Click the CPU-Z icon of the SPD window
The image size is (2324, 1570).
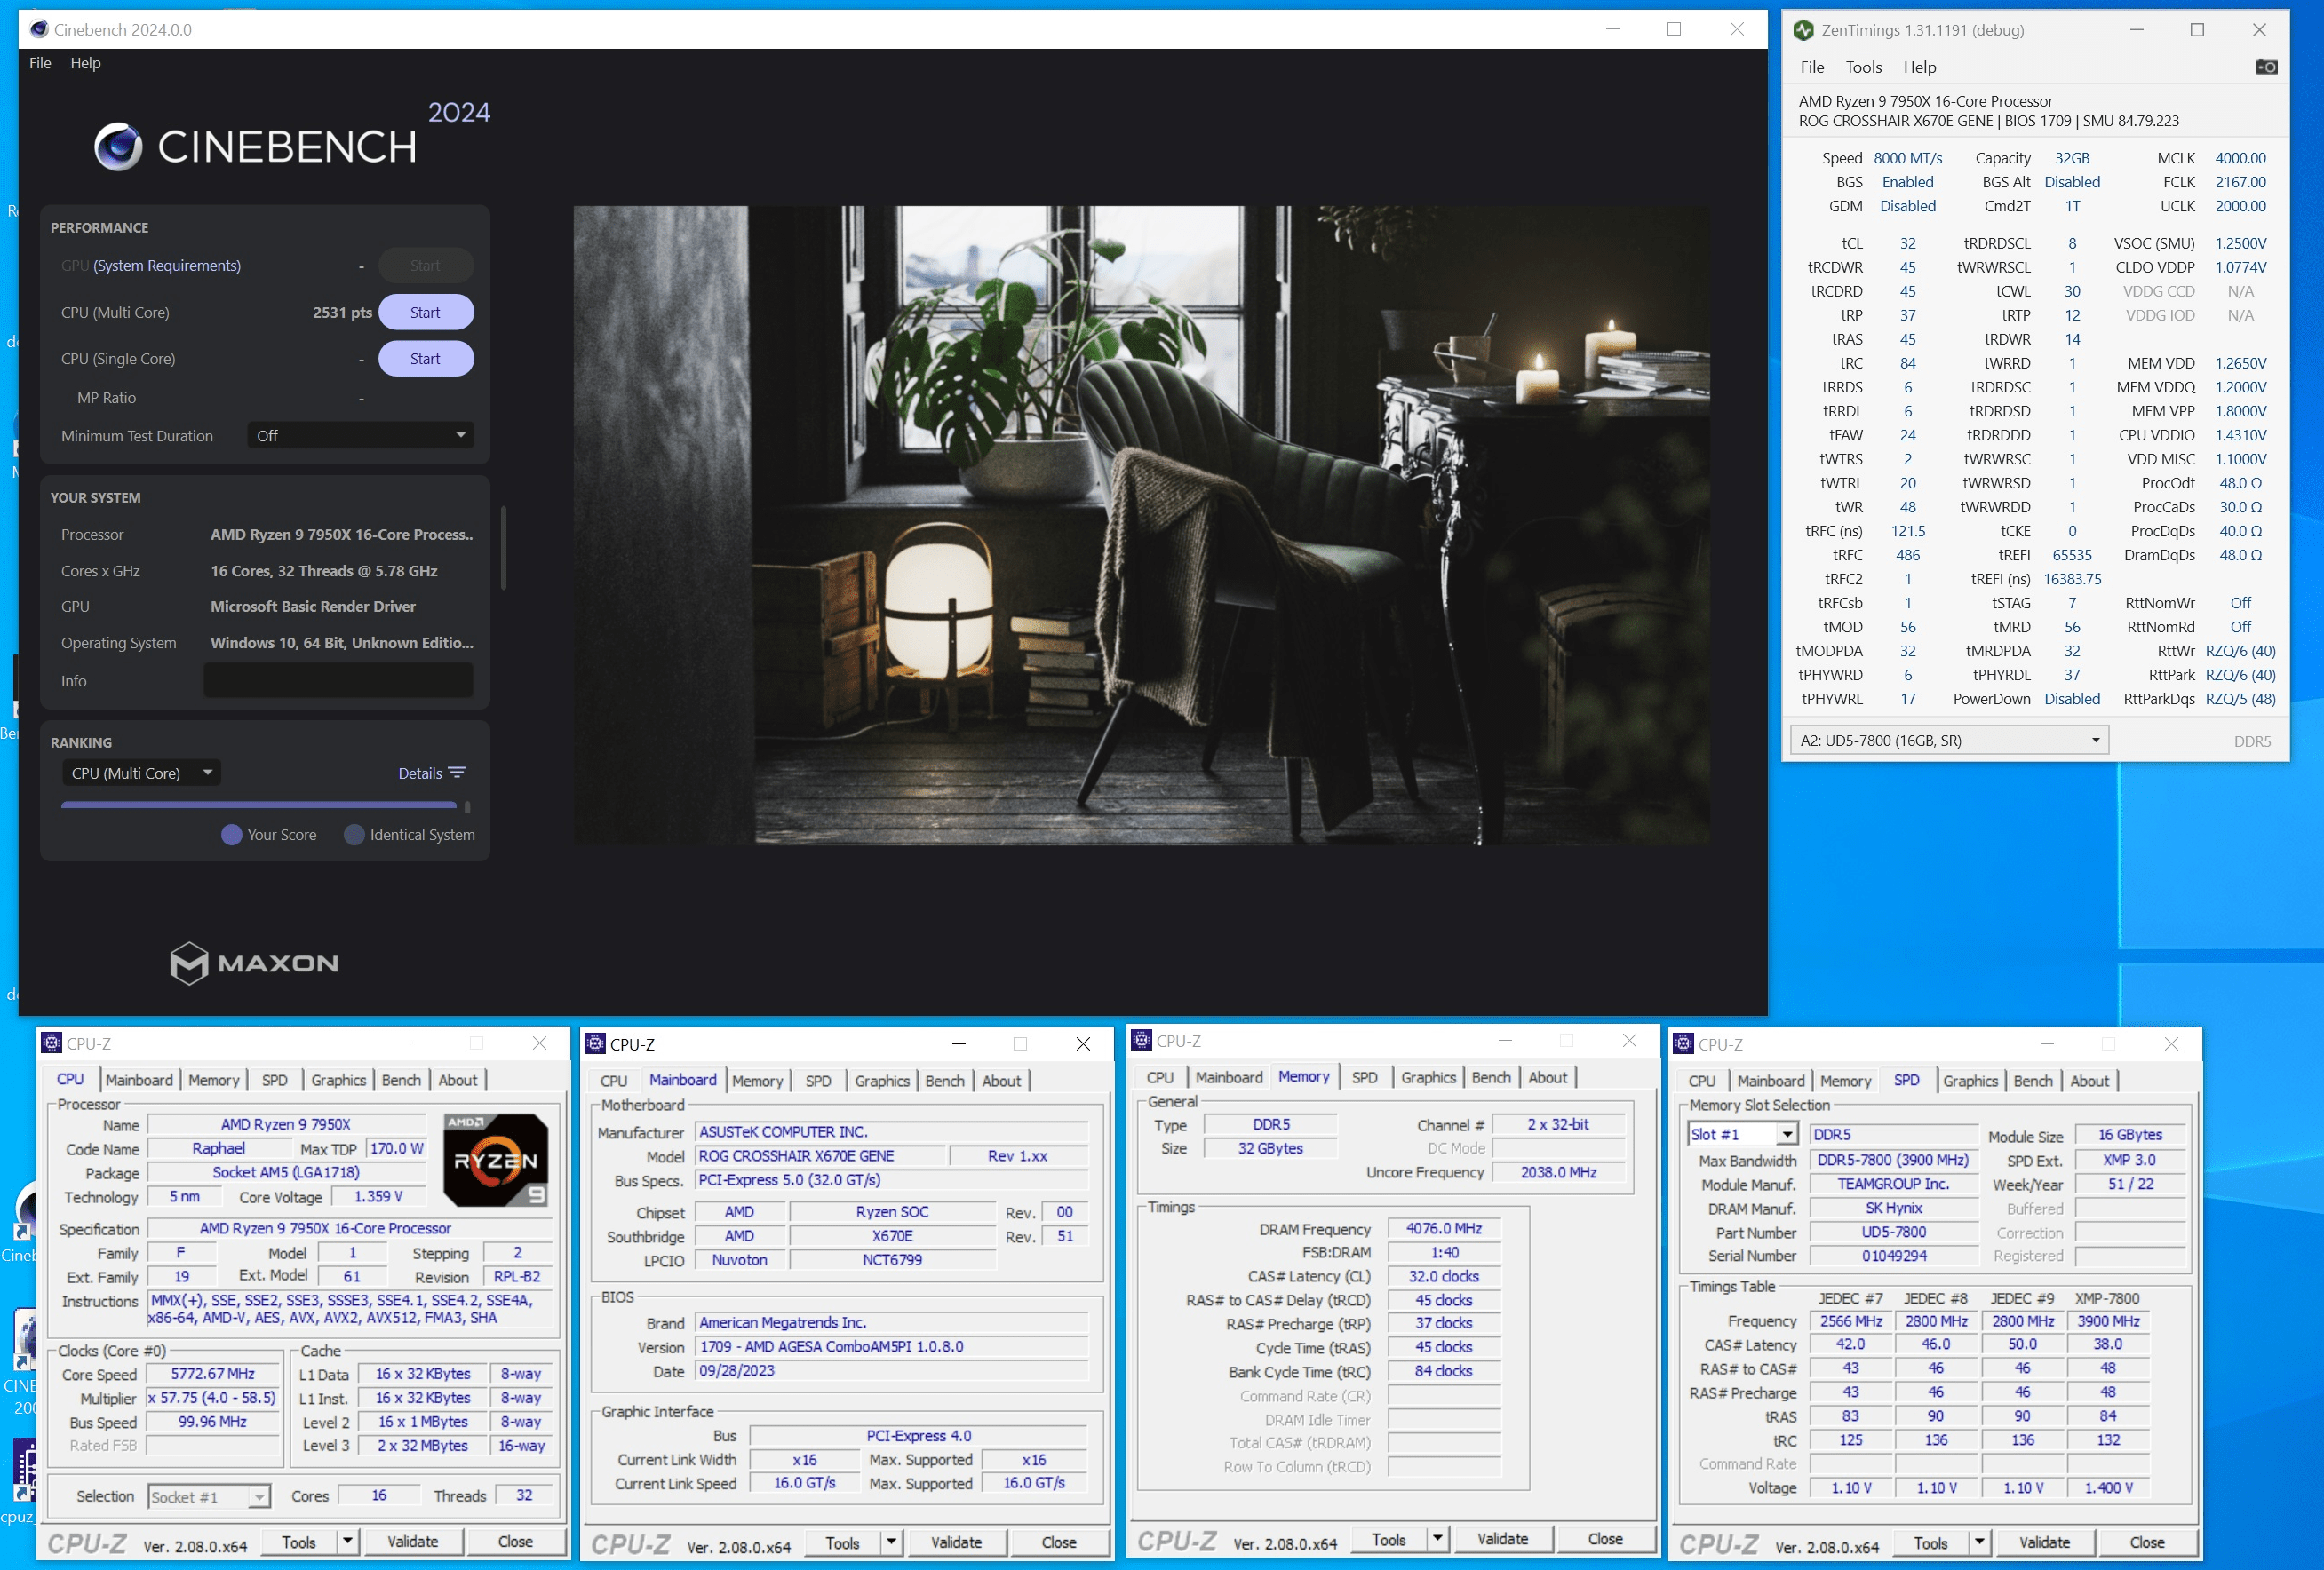click(1683, 1043)
